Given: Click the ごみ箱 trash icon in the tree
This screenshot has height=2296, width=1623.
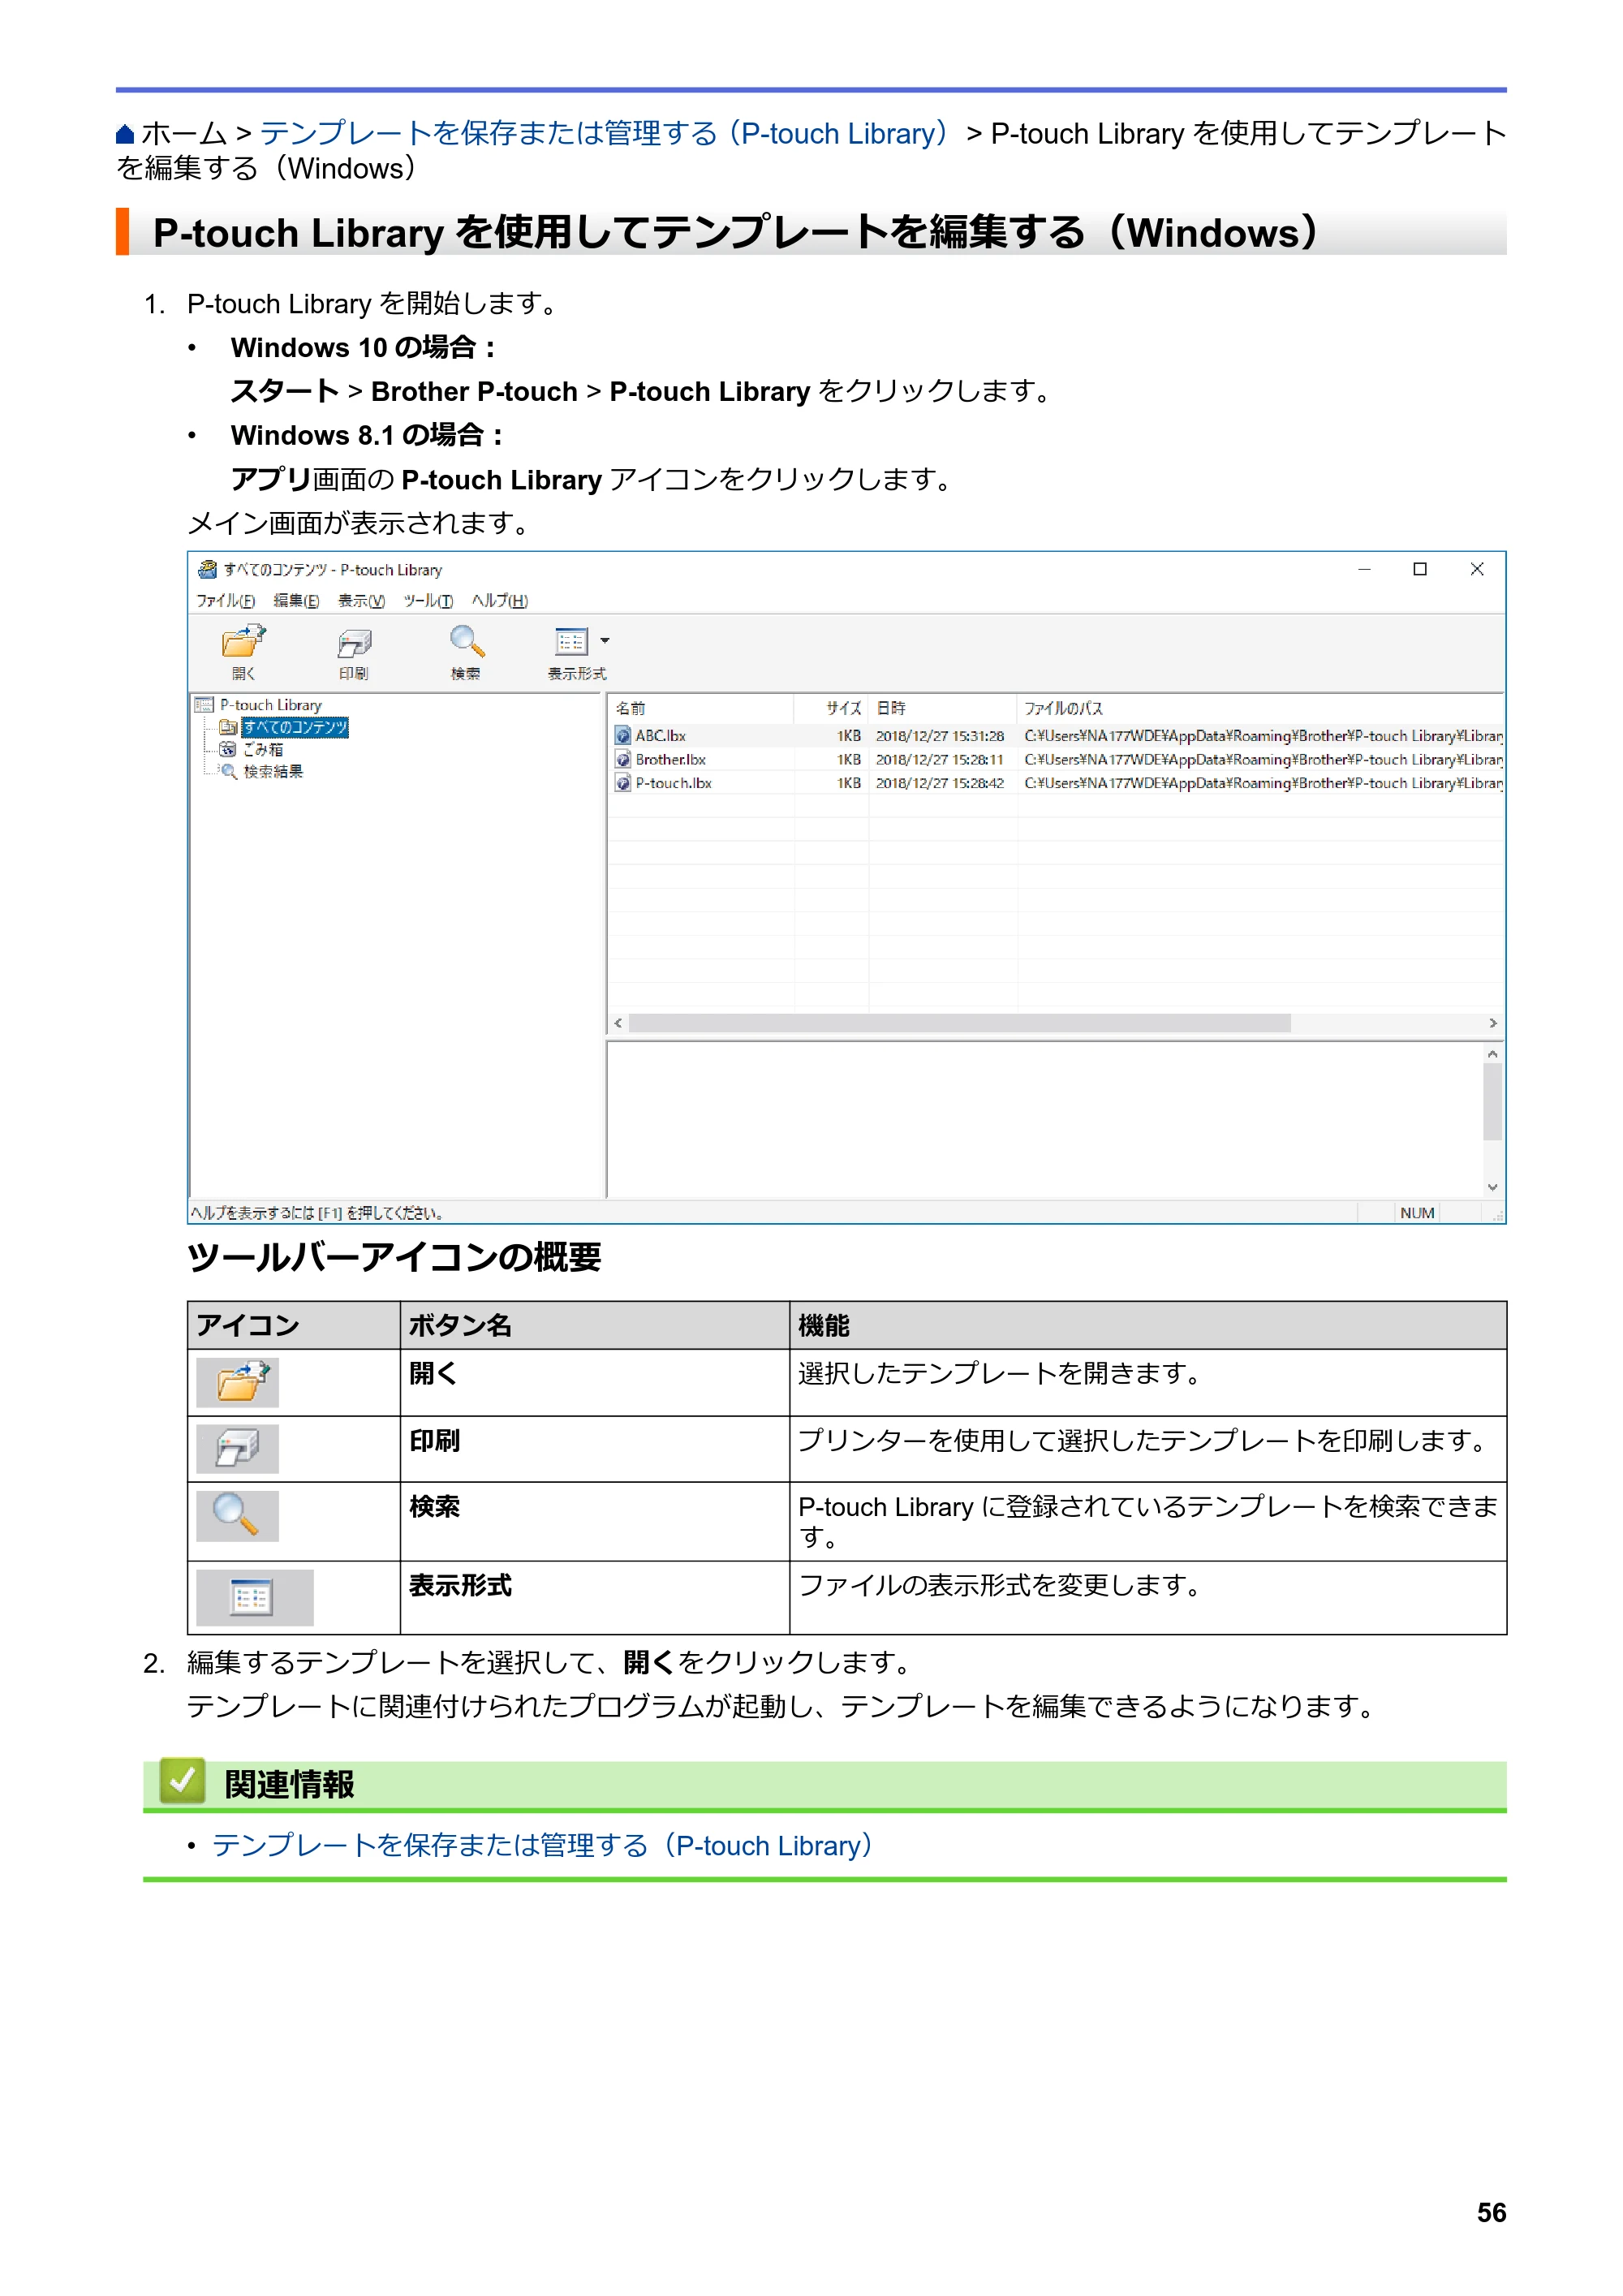Looking at the screenshot, I should pyautogui.click(x=228, y=749).
